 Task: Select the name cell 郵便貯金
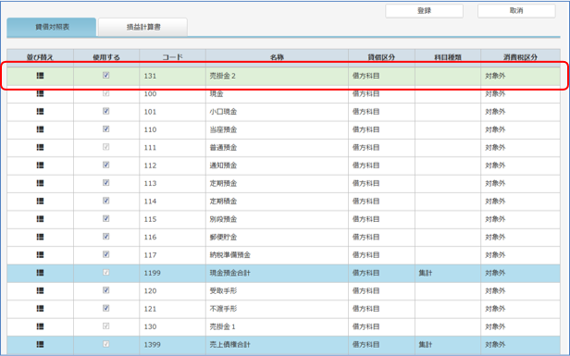[x=277, y=237]
